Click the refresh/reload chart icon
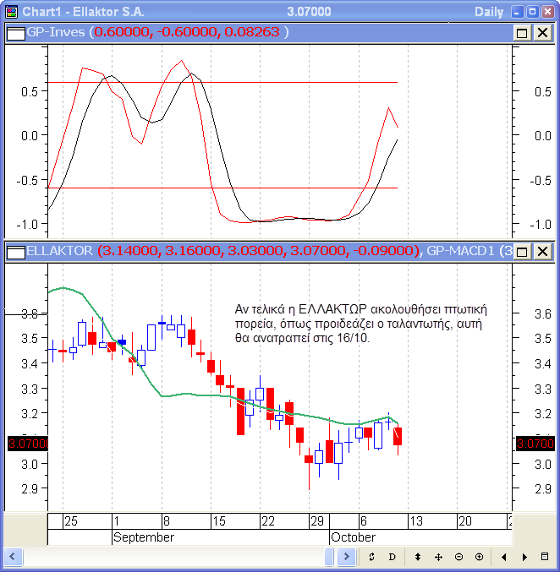 tap(372, 557)
